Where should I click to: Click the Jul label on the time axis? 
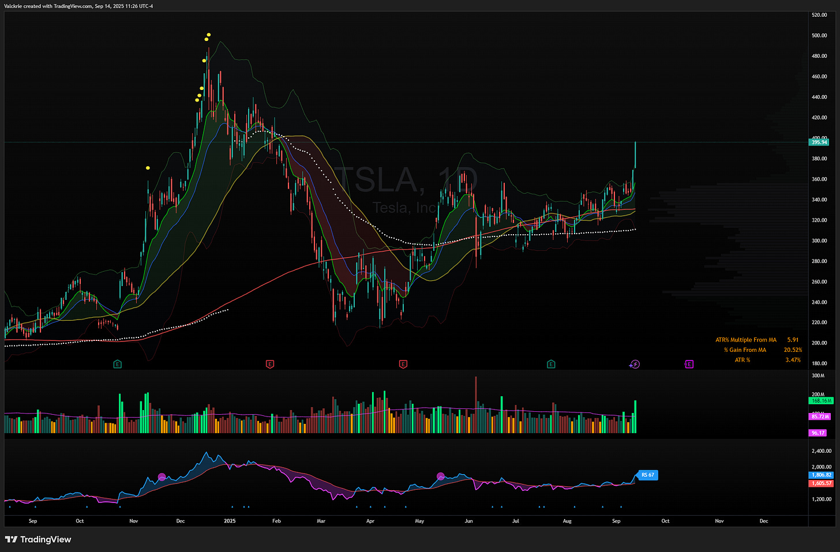coord(515,521)
